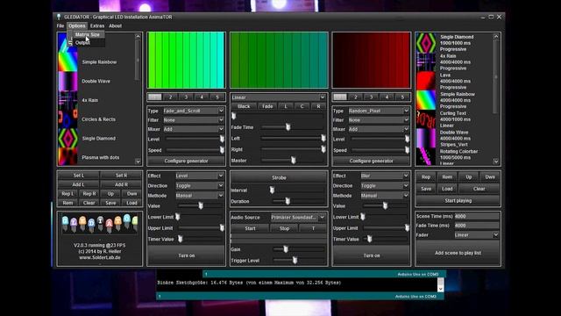The width and height of the screenshot is (561, 316).
Task: Click Lava icon in playlist
Action: [426, 81]
